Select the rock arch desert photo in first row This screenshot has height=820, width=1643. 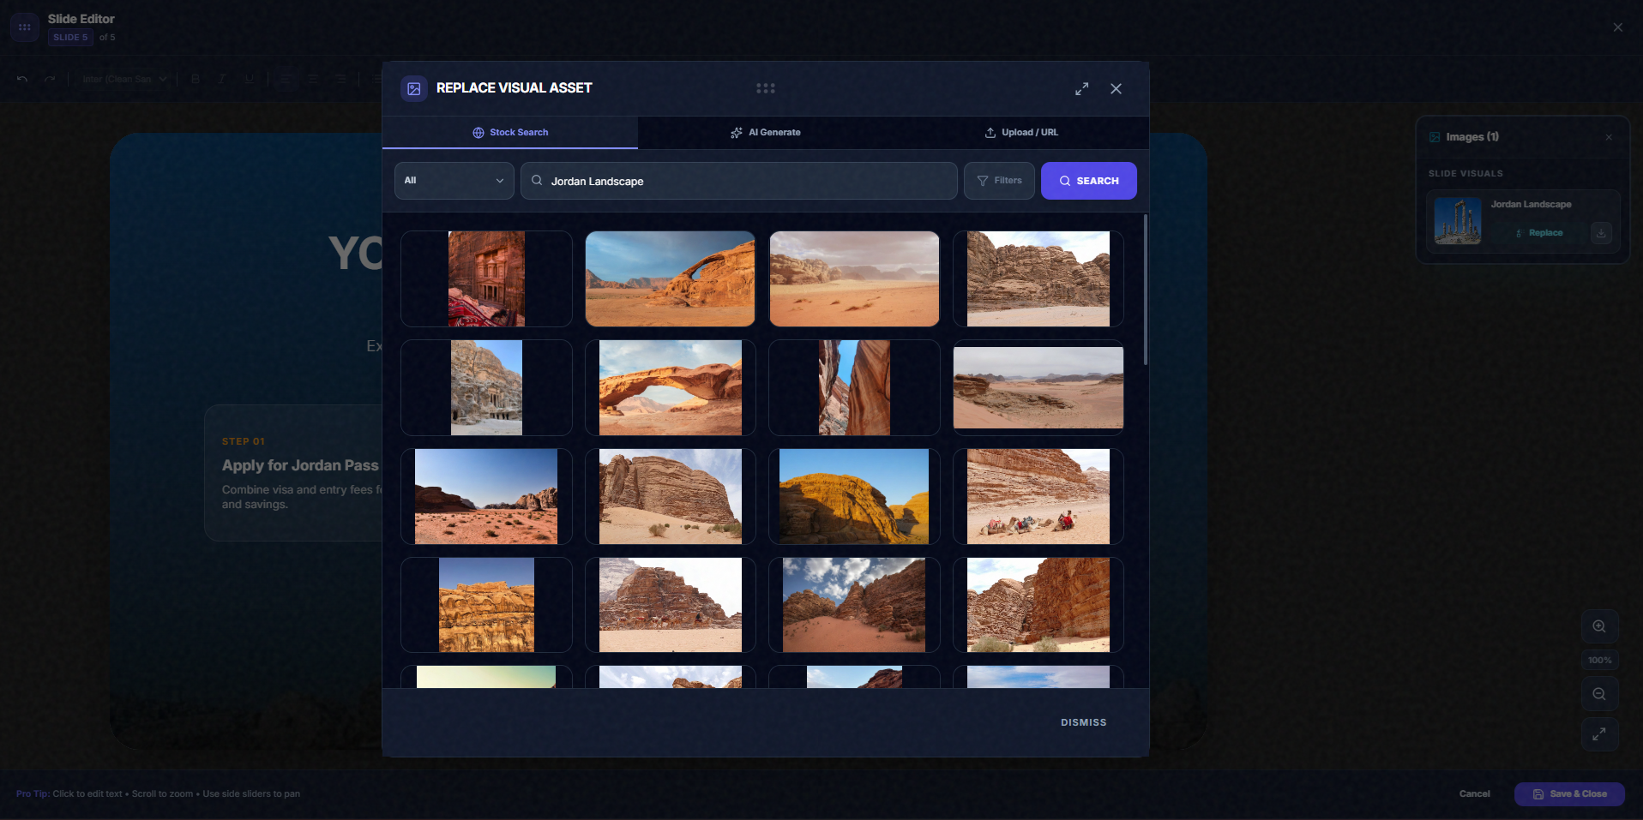[x=671, y=278]
